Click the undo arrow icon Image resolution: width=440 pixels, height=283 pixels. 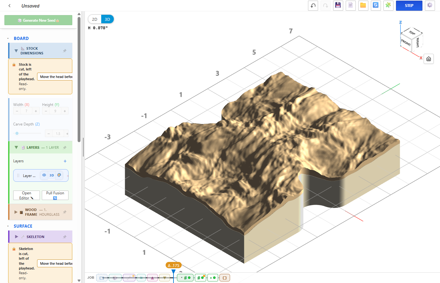point(313,6)
